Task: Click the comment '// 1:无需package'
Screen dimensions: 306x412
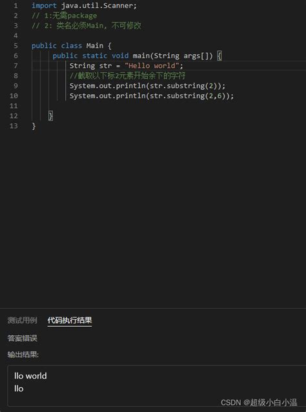Action: 64,15
